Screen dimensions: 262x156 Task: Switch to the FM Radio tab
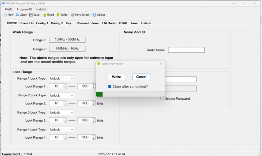(x=109, y=23)
